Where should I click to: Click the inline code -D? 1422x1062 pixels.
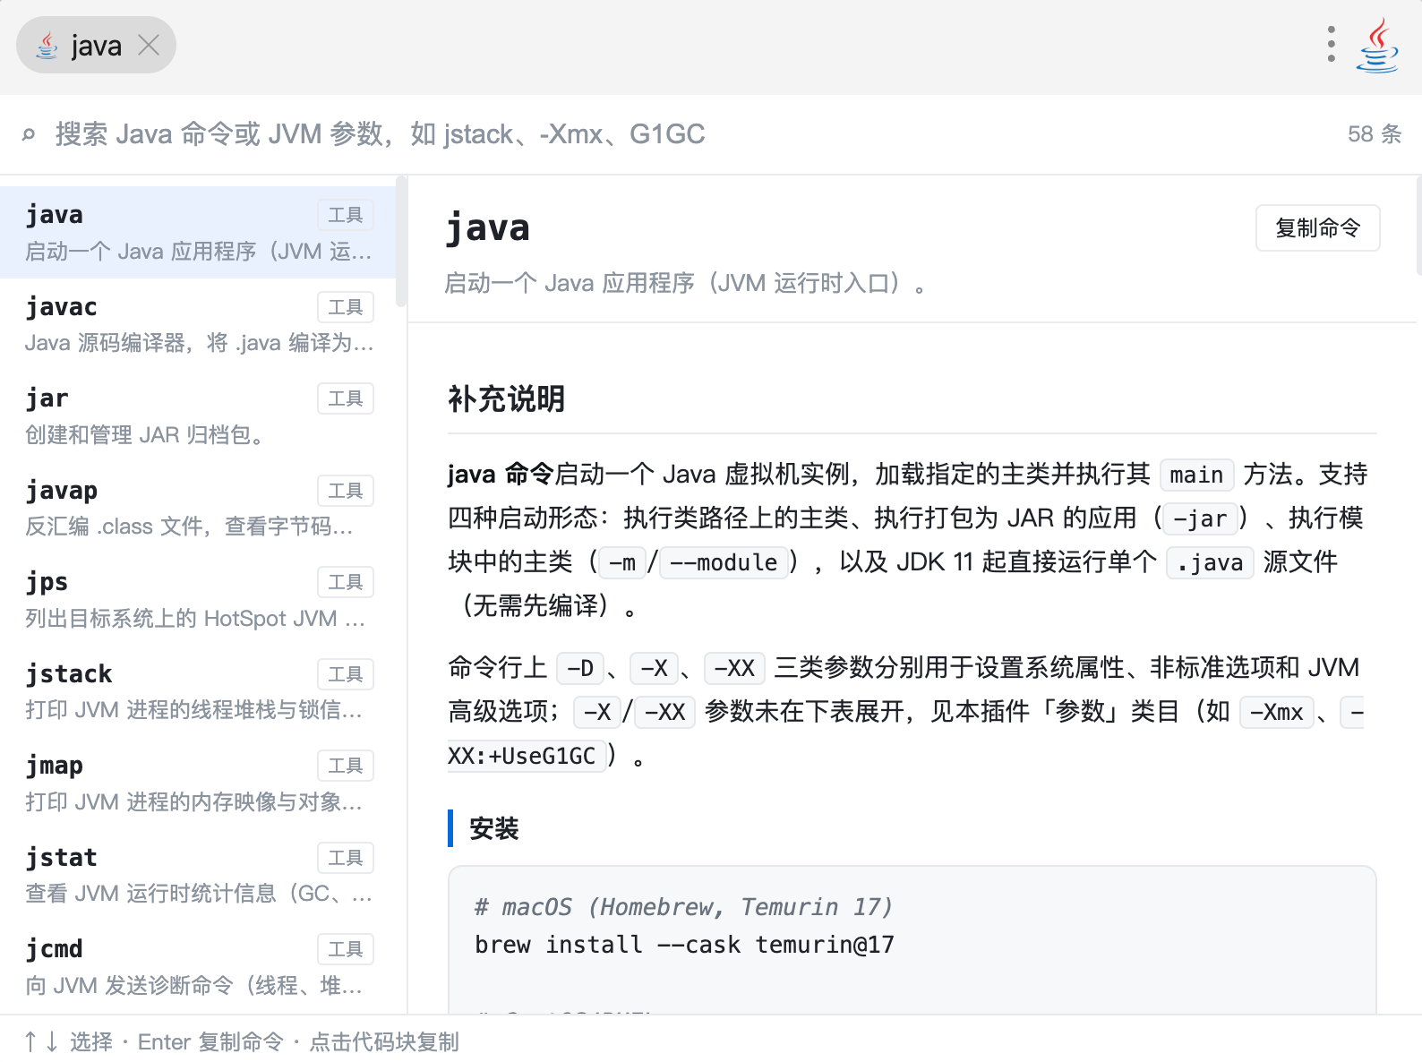(x=580, y=668)
